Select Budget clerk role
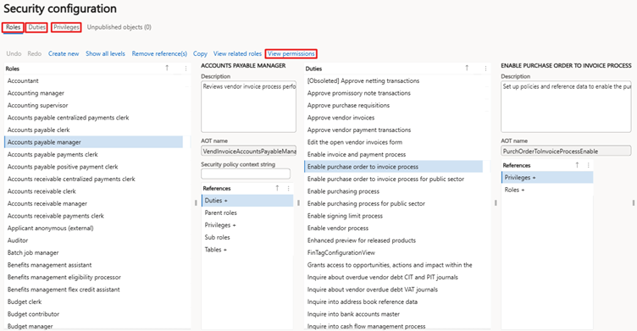Viewport: 637px width, 331px height. [x=93, y=301]
